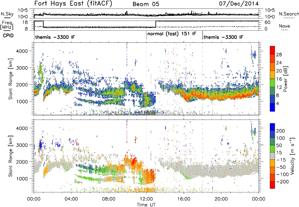Click the '08:00' time axis label
The width and height of the screenshot is (299, 207).
[109, 199]
